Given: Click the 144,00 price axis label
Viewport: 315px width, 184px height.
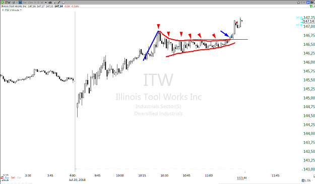Looking at the screenshot, I should (x=309, y=134).
